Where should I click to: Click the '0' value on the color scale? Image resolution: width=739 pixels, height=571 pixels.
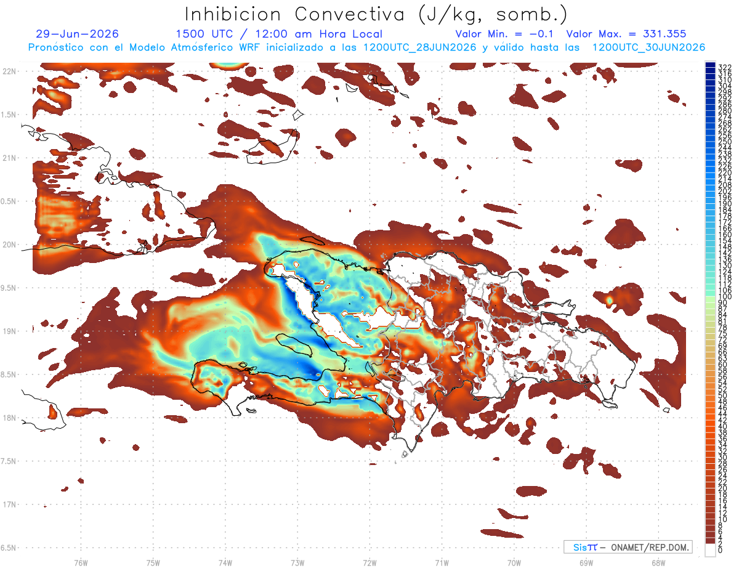(721, 551)
